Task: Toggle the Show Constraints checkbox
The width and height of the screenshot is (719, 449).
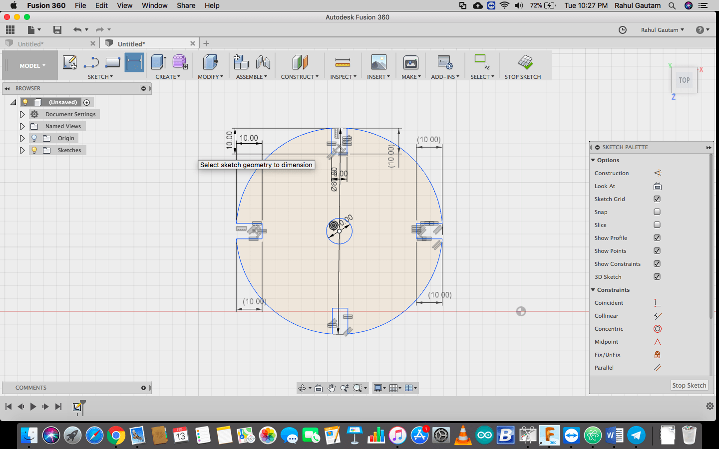Action: pyautogui.click(x=657, y=264)
